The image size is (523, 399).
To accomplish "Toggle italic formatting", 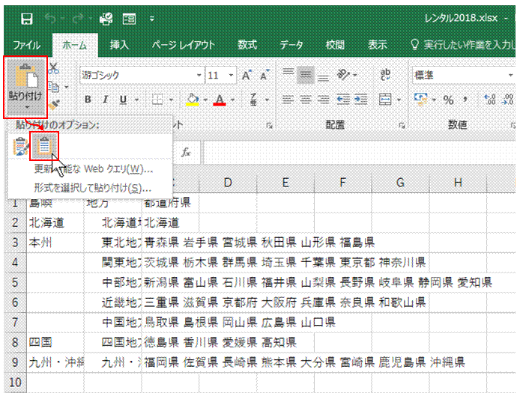I will click(x=106, y=100).
